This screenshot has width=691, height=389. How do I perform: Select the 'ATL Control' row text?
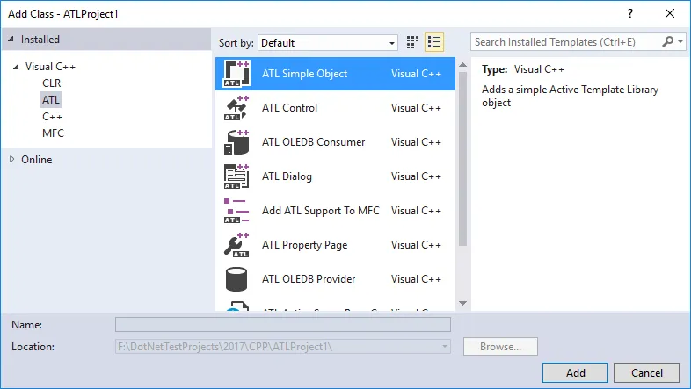[289, 108]
